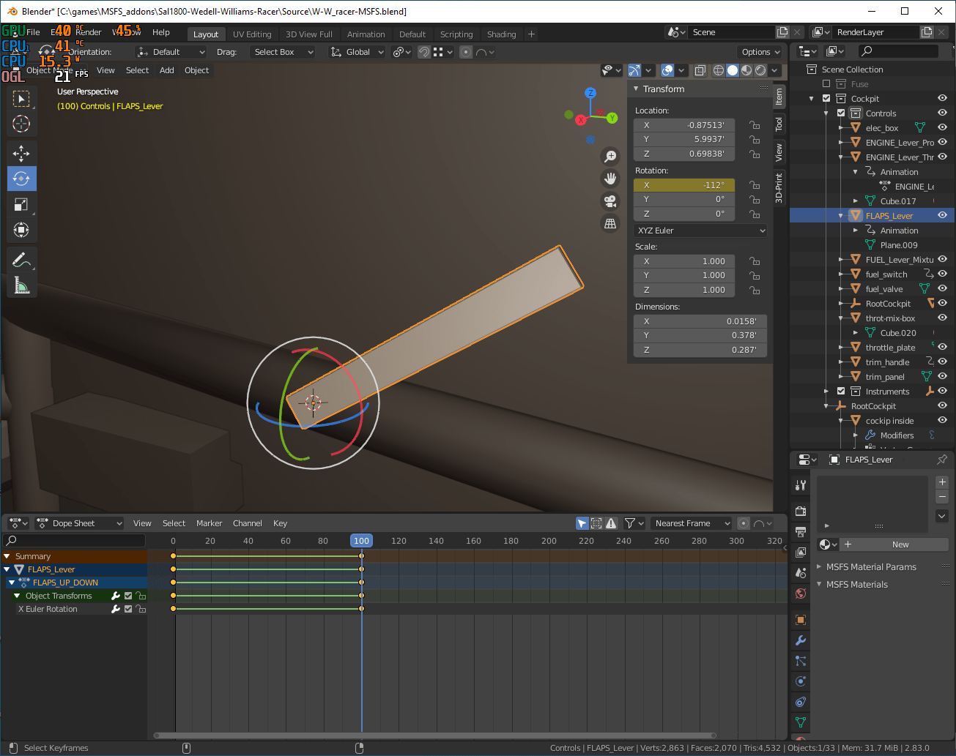Select the Annotate pencil tool
The image size is (956, 756).
[21, 260]
